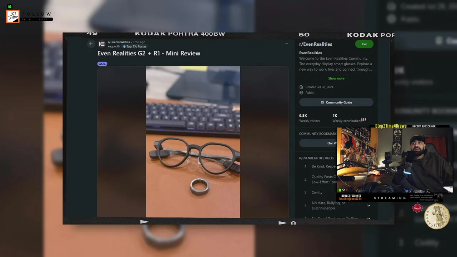Click the r/EvenRealities sidebar heading

click(x=316, y=44)
